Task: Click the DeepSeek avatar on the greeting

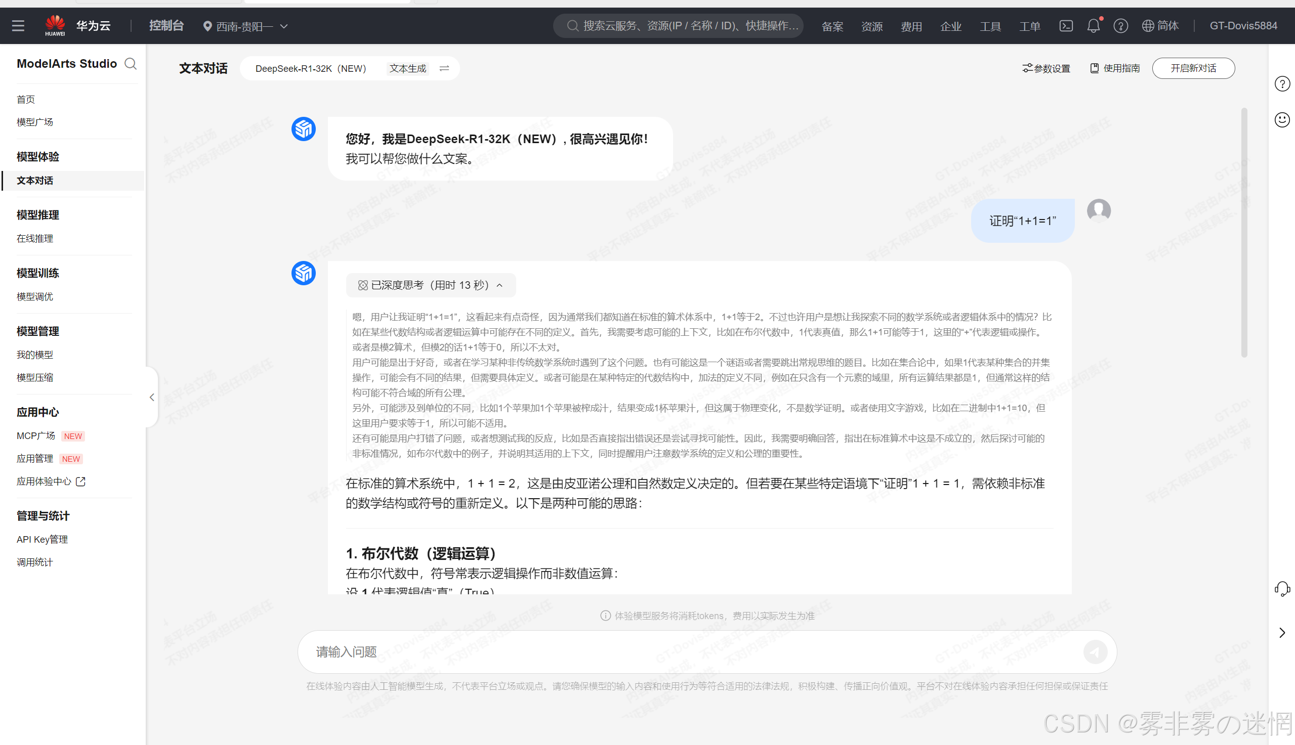Action: pos(304,129)
